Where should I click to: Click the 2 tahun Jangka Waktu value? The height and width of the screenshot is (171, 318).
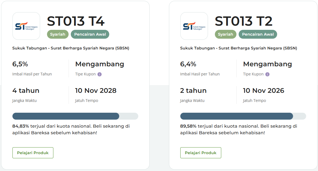point(193,91)
